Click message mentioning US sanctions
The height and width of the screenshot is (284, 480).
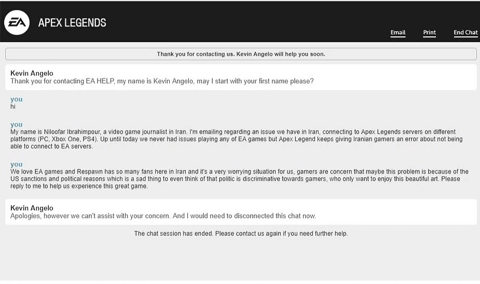pyautogui.click(x=239, y=179)
